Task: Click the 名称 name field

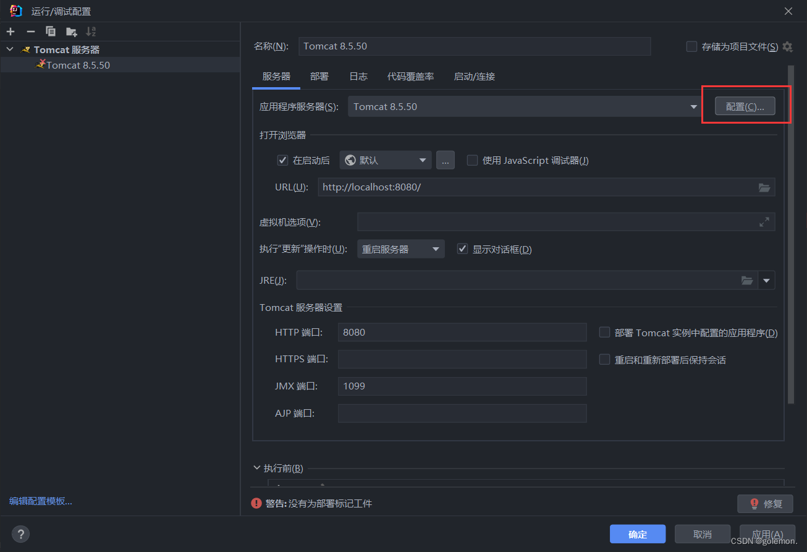Action: click(475, 46)
